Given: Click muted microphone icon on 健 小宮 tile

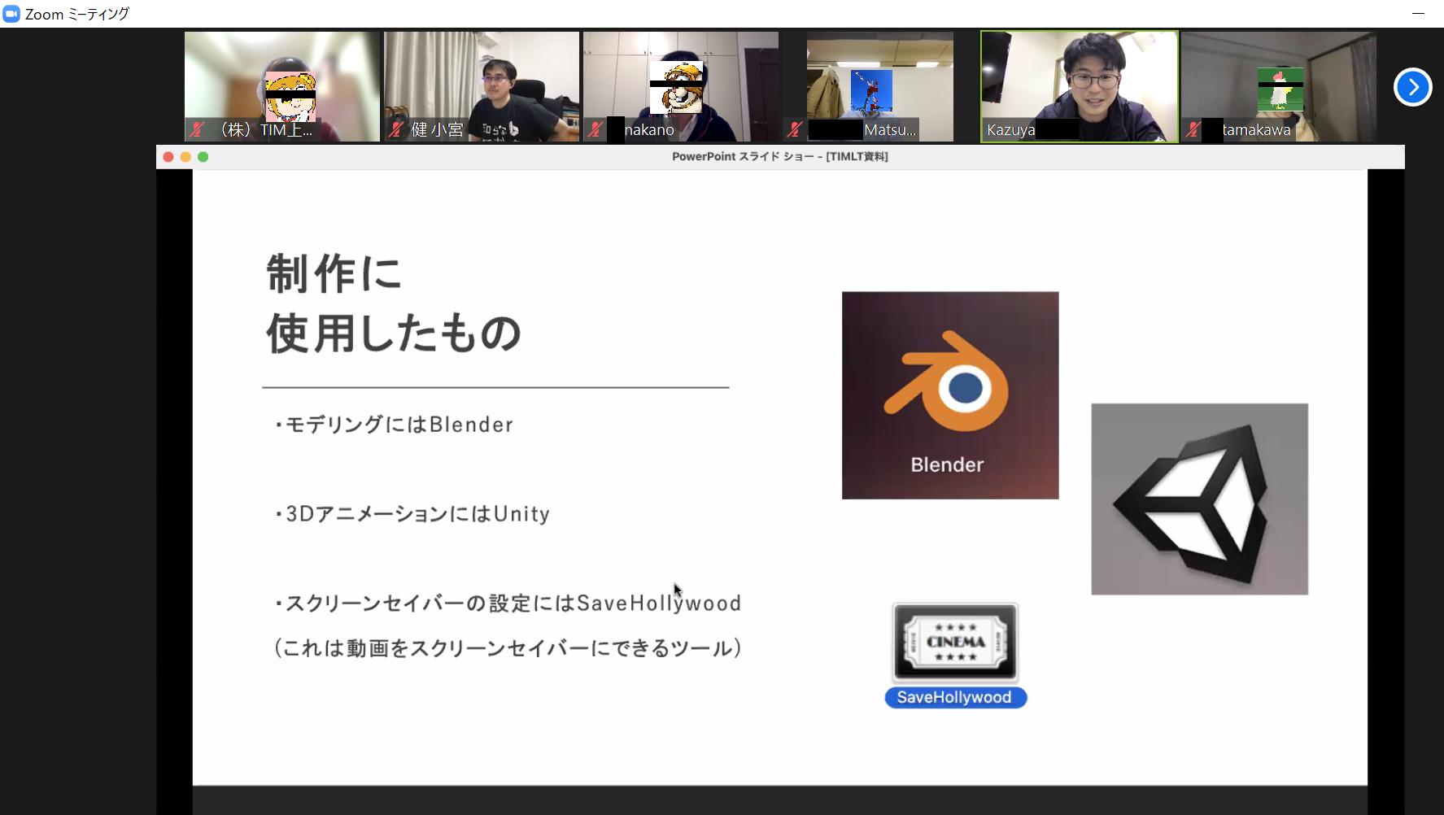Looking at the screenshot, I should click(396, 129).
